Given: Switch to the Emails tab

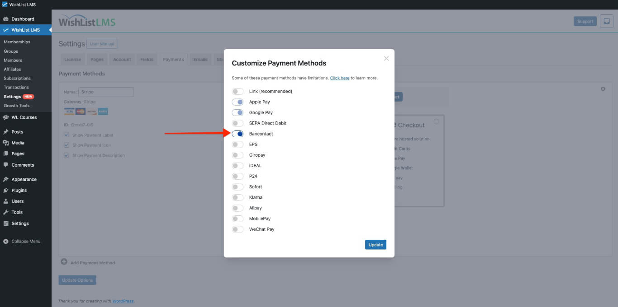Looking at the screenshot, I should pyautogui.click(x=200, y=59).
